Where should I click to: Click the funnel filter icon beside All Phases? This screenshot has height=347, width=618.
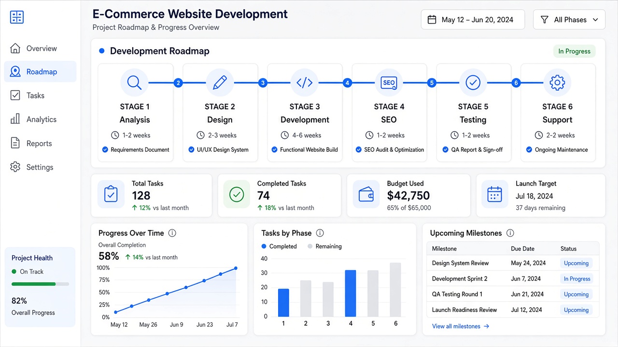pos(545,20)
